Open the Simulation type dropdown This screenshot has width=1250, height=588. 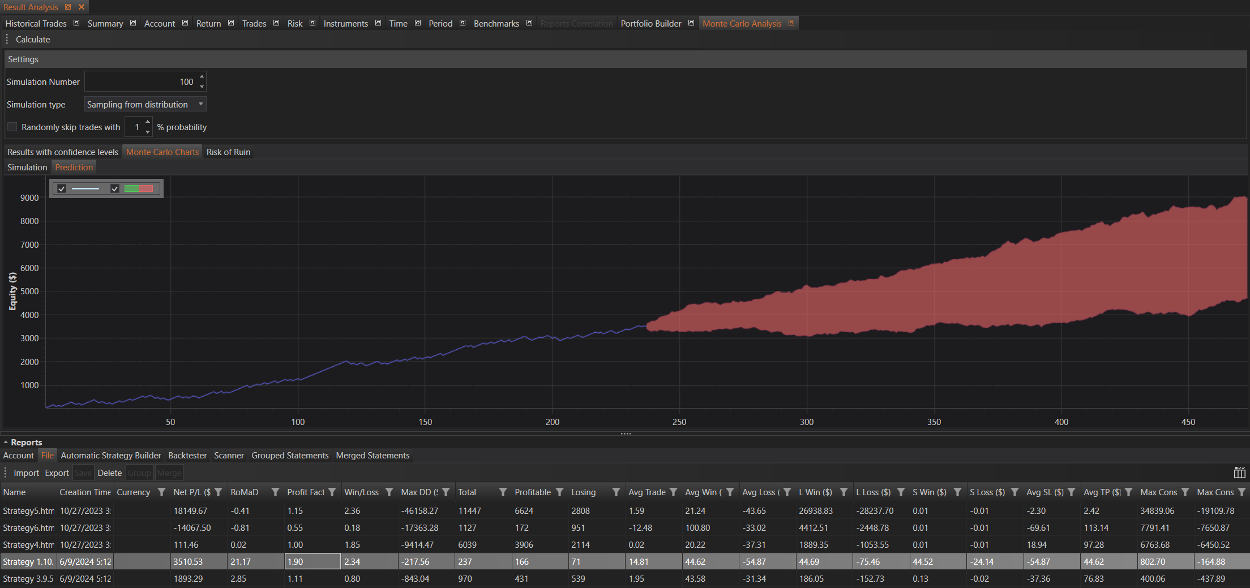click(x=145, y=104)
